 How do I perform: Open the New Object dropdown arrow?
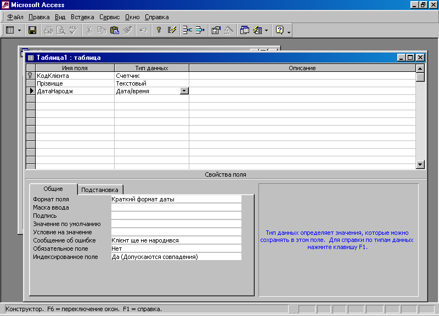[266, 30]
